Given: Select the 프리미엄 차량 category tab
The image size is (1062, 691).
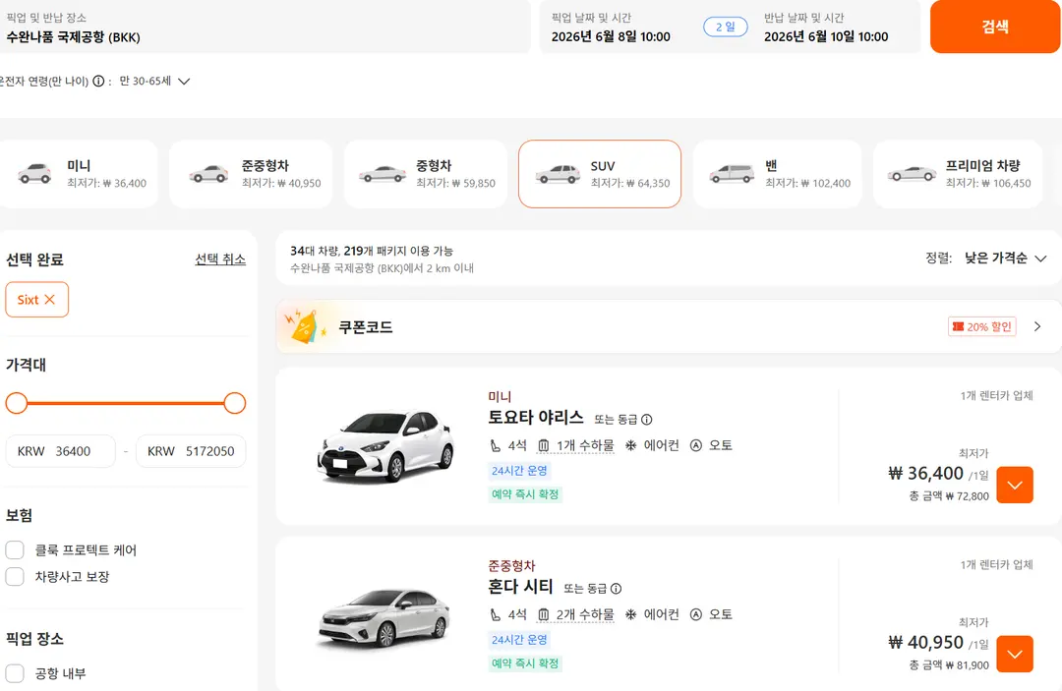Looking at the screenshot, I should [x=958, y=174].
